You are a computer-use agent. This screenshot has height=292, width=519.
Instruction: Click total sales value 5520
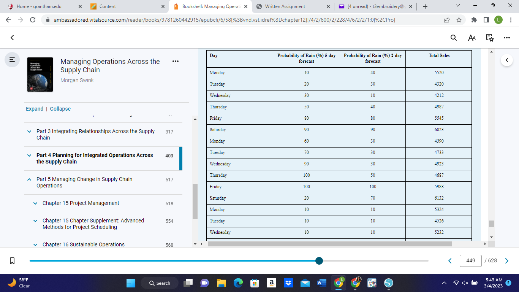pyautogui.click(x=439, y=73)
